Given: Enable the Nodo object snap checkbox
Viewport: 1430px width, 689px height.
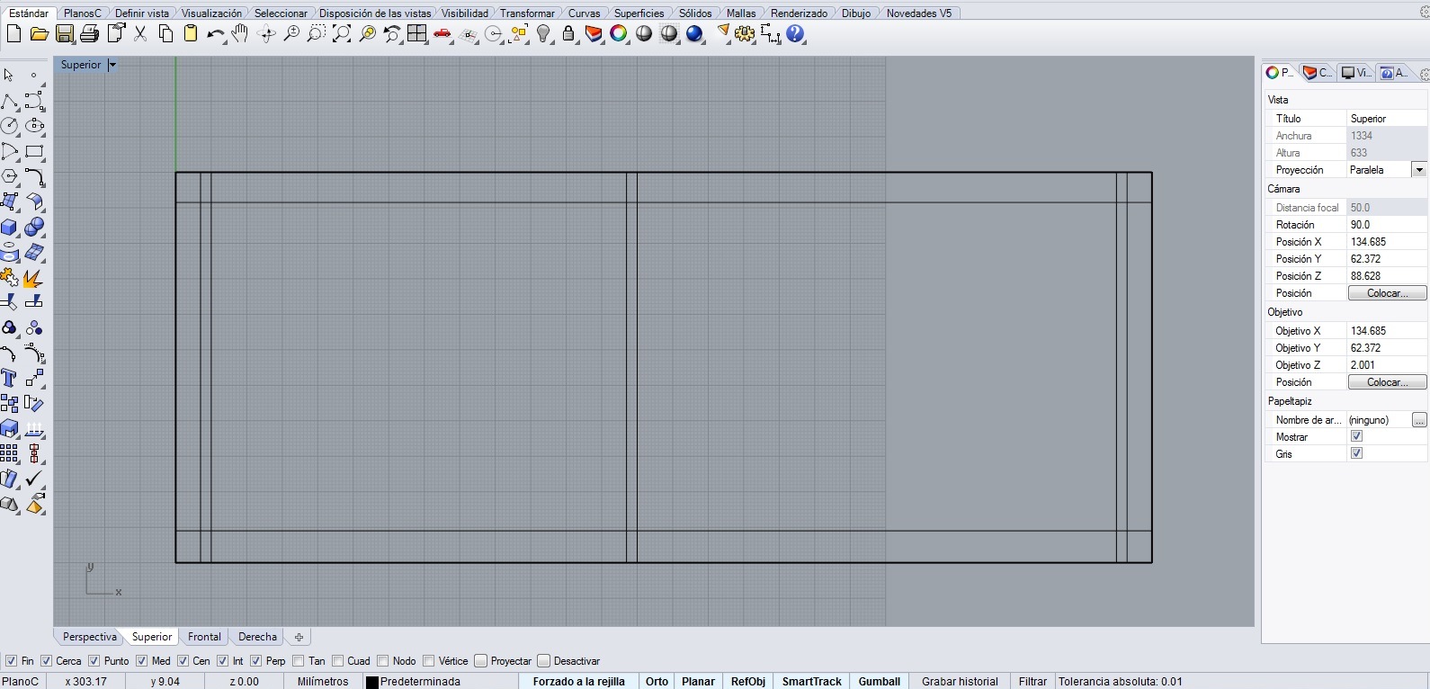Looking at the screenshot, I should pyautogui.click(x=383, y=661).
